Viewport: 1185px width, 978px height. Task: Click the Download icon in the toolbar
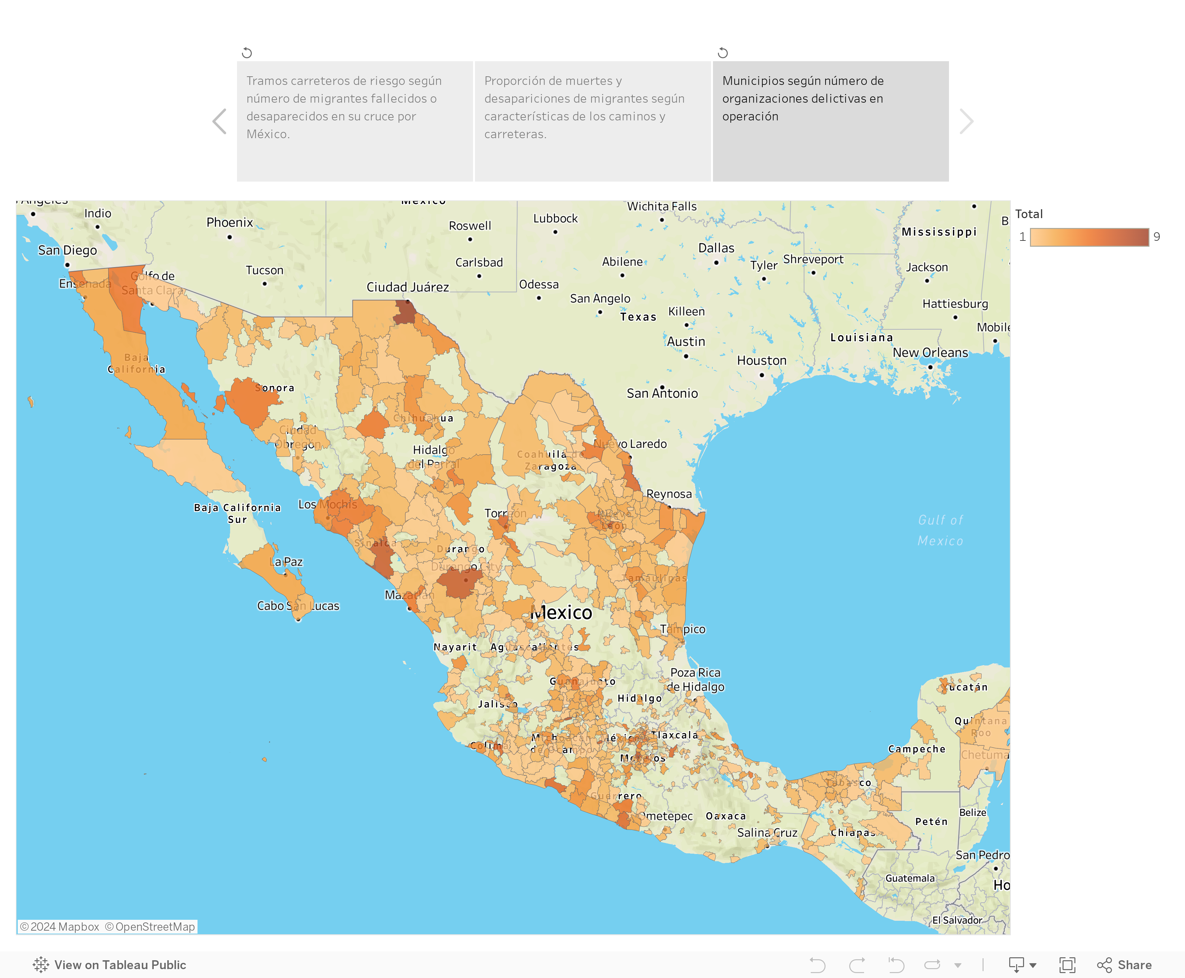click(x=1016, y=965)
